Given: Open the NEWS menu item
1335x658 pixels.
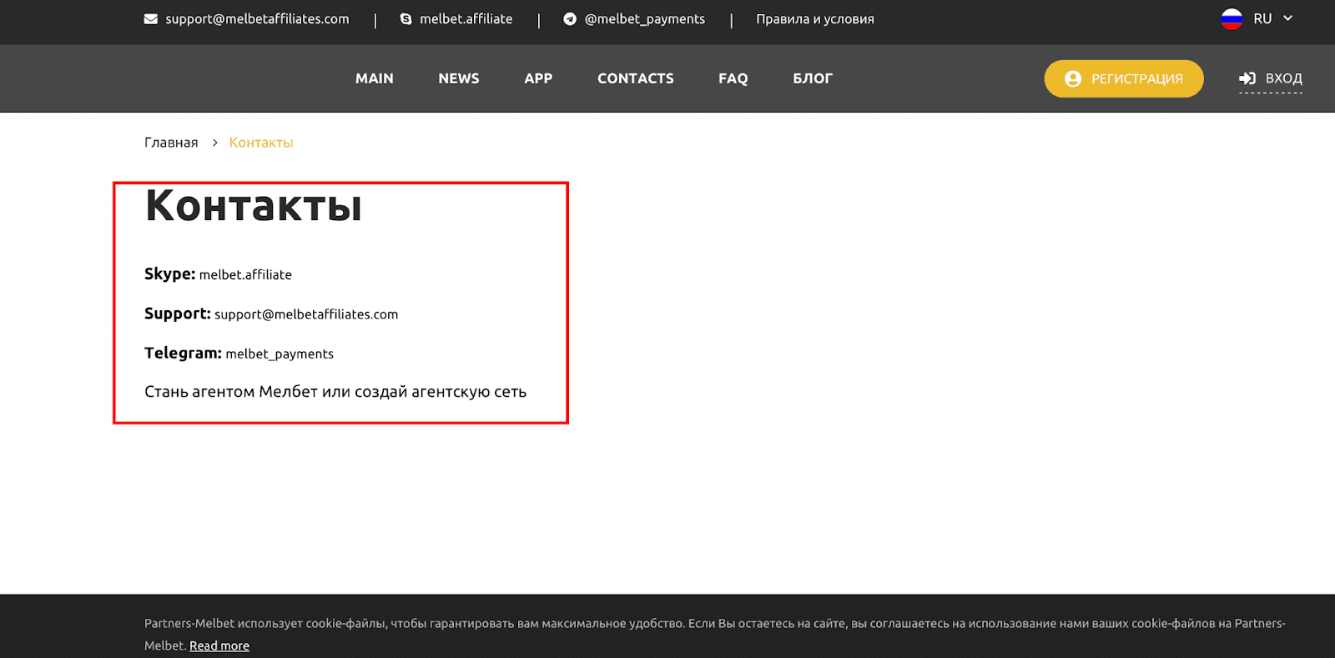Looking at the screenshot, I should (x=459, y=78).
